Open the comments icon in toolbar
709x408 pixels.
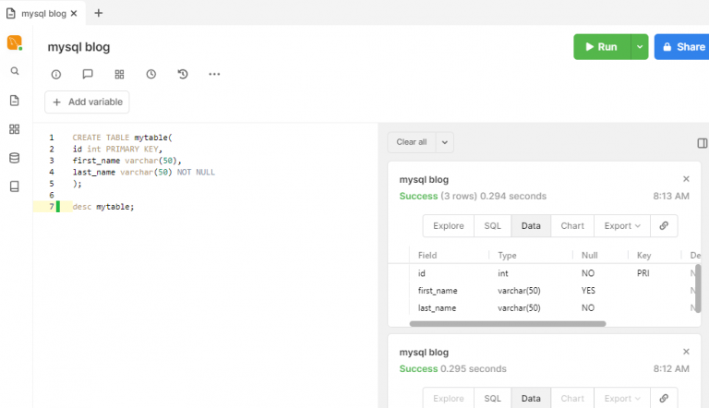pyautogui.click(x=88, y=74)
